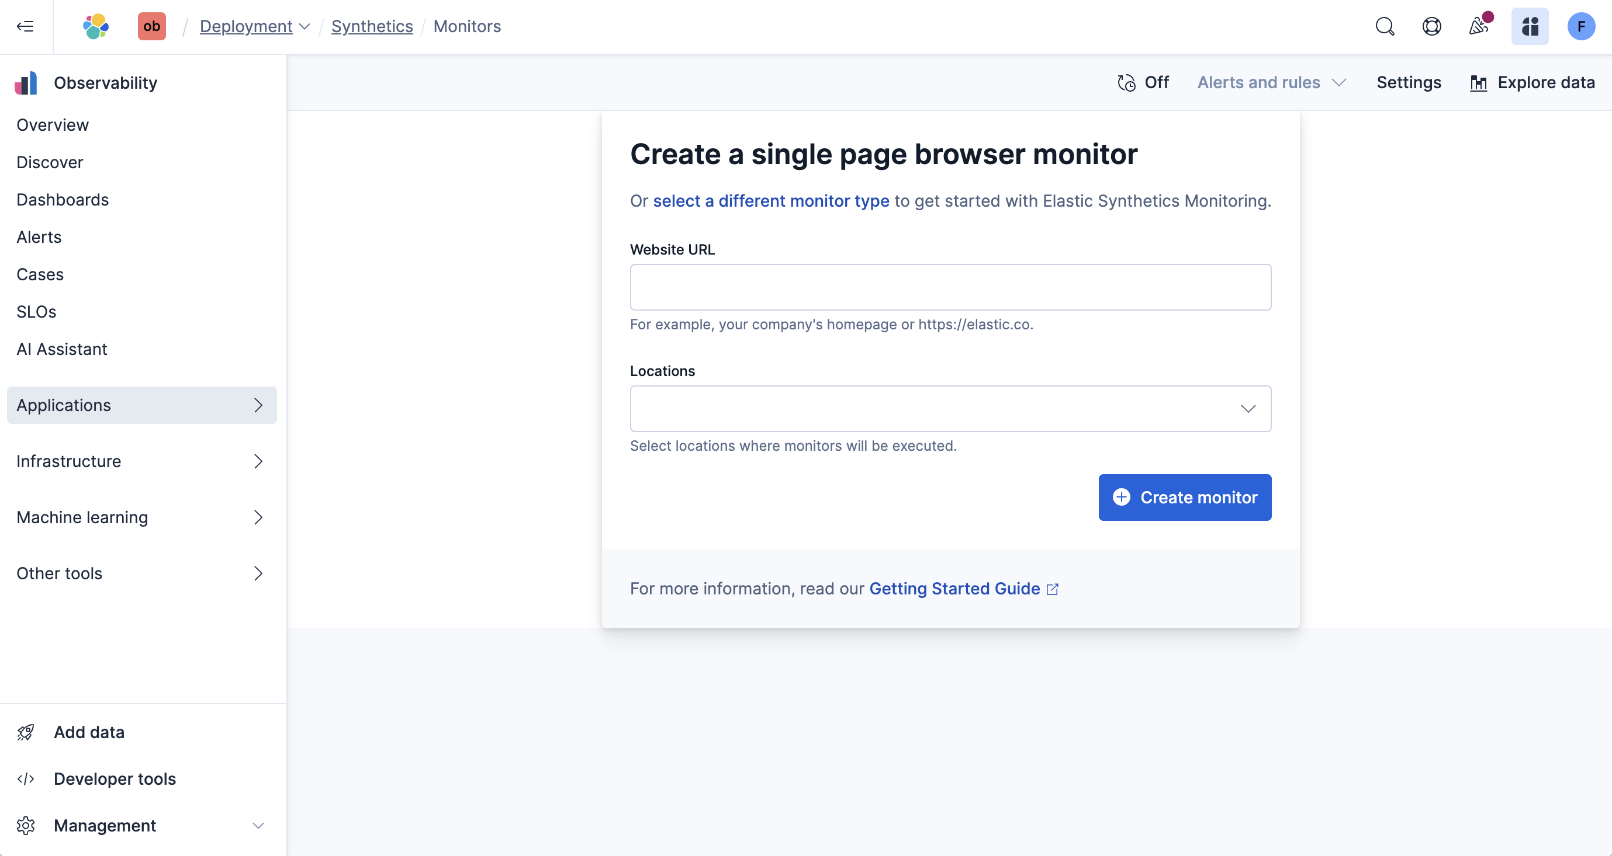The image size is (1612, 856).
Task: Open the user profile avatar F
Action: click(1582, 26)
